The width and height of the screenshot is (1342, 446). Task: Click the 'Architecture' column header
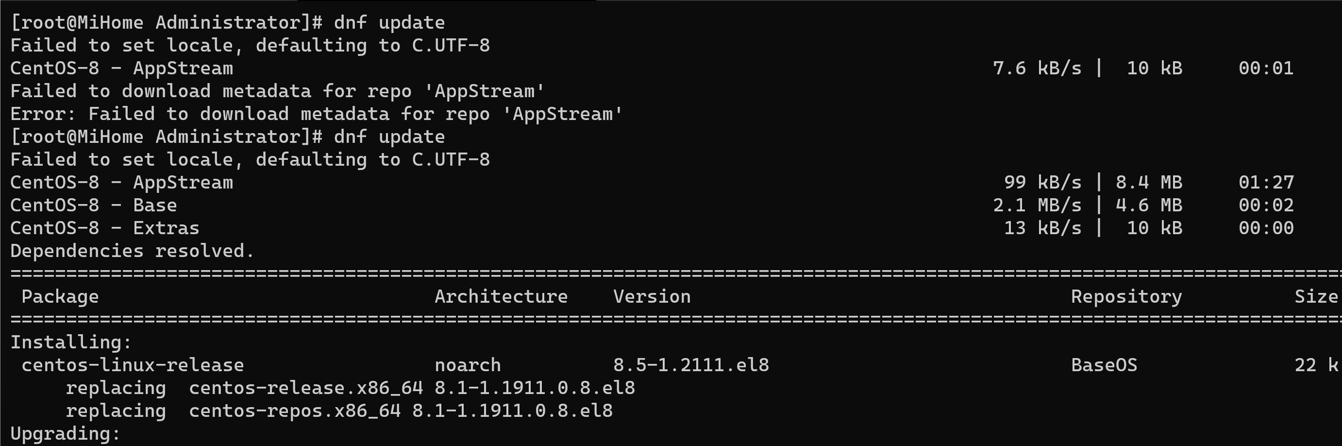coord(501,296)
